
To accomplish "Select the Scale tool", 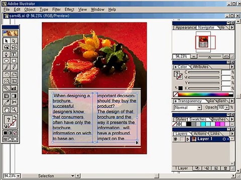I will (14, 74).
